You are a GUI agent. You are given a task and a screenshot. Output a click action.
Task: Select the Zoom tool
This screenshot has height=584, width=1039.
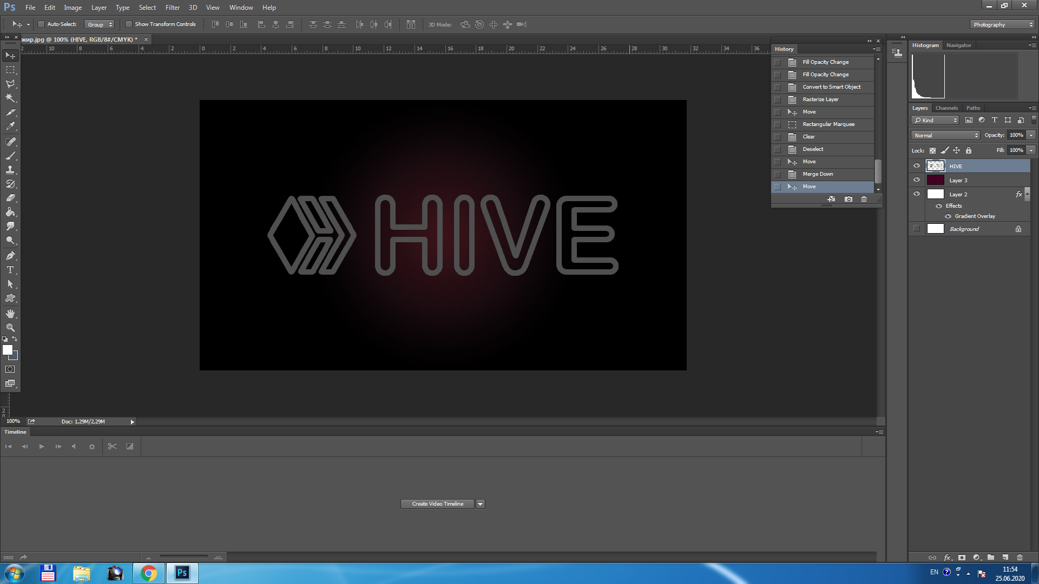10,328
